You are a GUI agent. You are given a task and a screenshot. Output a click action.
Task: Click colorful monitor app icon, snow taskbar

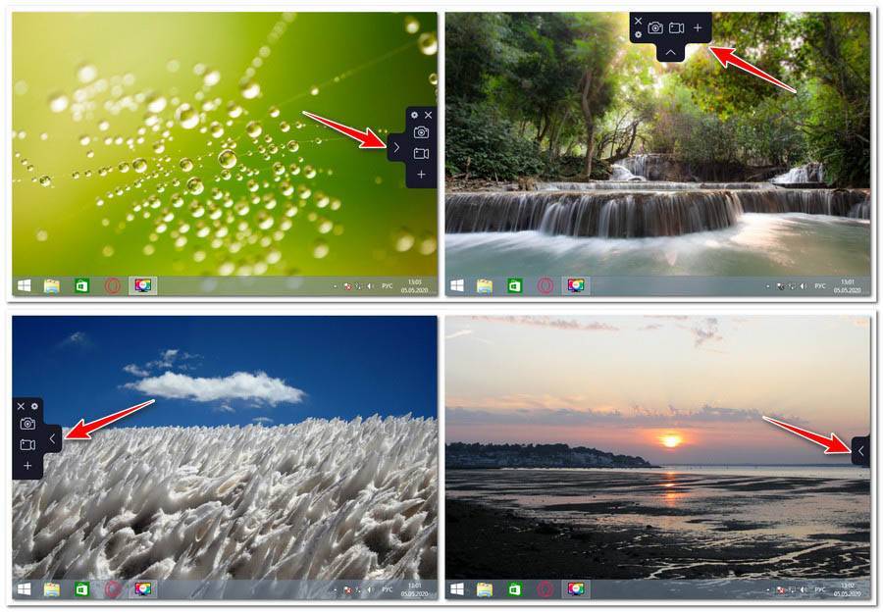[143, 588]
